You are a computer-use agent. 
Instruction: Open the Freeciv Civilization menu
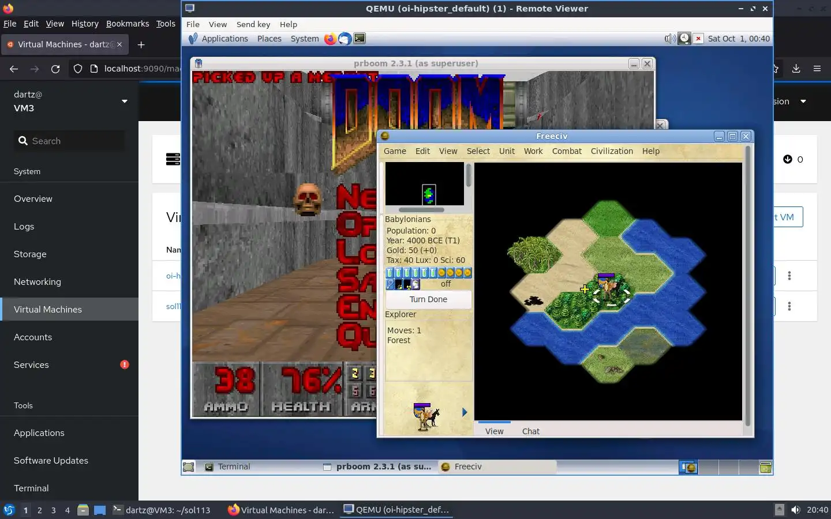(x=612, y=151)
